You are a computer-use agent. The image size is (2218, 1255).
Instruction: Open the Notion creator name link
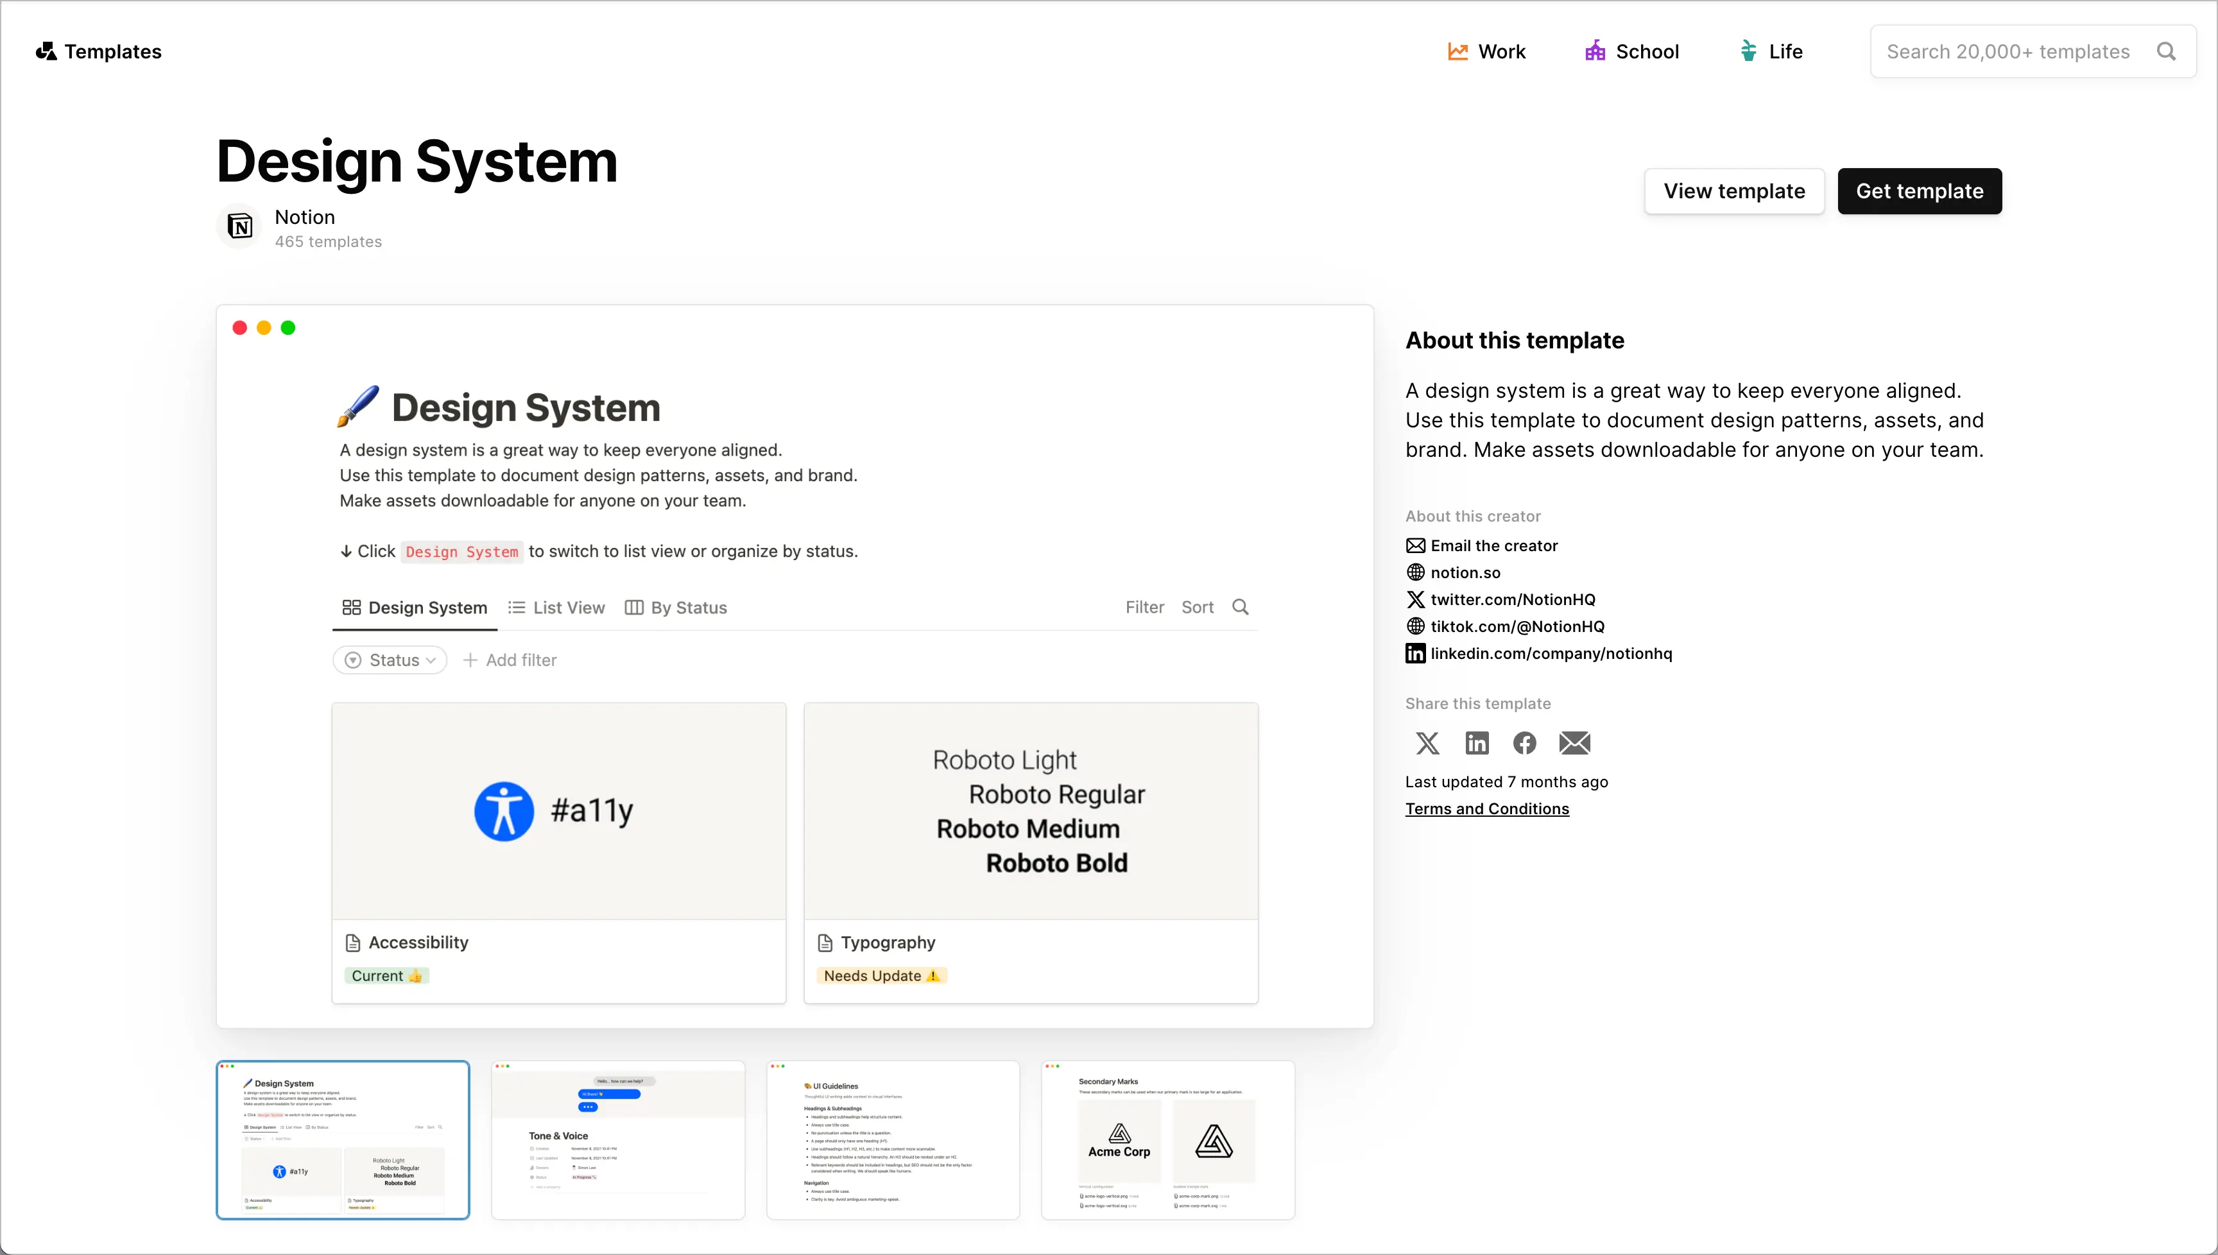(305, 218)
